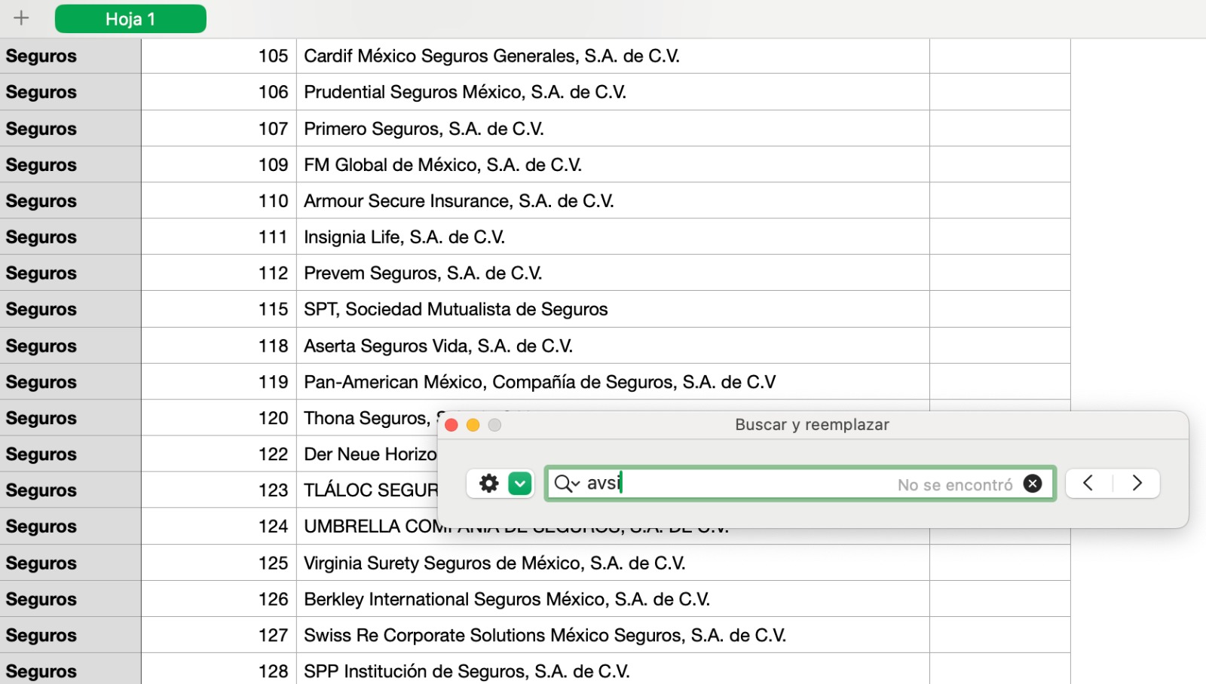The width and height of the screenshot is (1206, 684).
Task: Select the row header Seguros for row 105
Action: tap(70, 56)
